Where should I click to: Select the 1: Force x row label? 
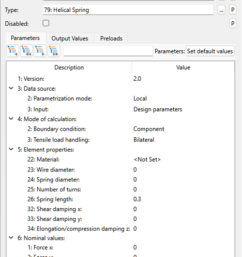click(x=40, y=247)
